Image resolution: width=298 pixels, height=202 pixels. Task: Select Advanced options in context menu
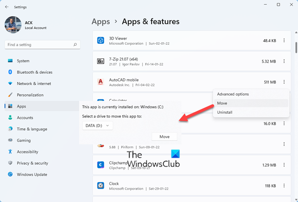(233, 94)
